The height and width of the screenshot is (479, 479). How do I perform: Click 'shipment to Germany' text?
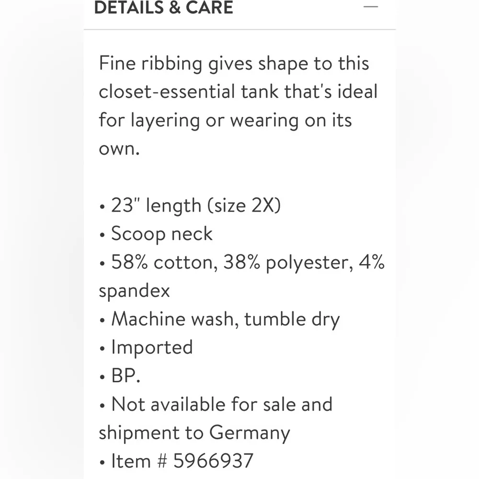pos(194,433)
